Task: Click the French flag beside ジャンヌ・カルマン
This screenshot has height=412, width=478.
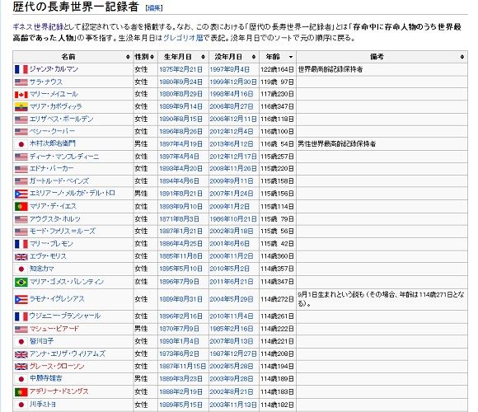Action: point(21,69)
